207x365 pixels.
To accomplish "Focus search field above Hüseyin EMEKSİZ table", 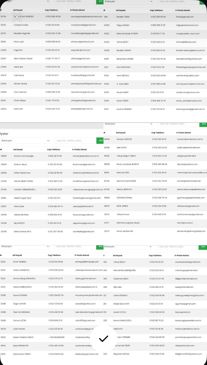I will pos(178,124).
